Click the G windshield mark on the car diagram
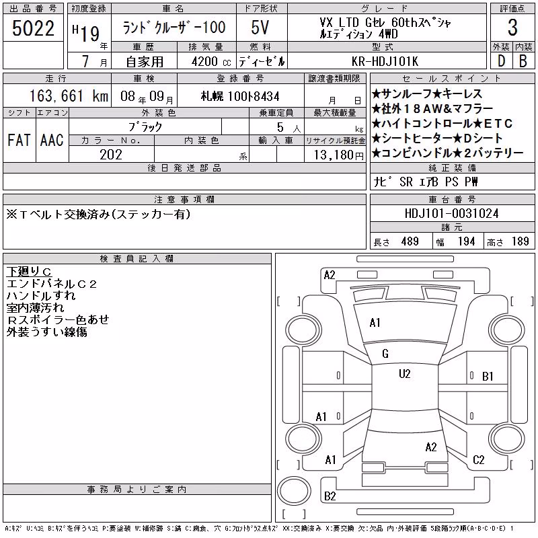The width and height of the screenshot is (538, 538). 385,354
